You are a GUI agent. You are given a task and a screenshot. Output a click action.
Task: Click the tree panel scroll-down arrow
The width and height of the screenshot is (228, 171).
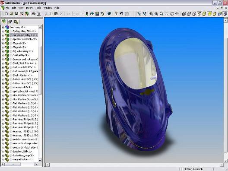40,160
